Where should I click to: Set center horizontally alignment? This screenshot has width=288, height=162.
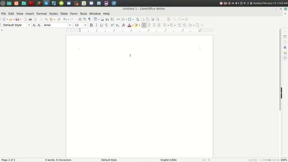pyautogui.click(x=149, y=25)
